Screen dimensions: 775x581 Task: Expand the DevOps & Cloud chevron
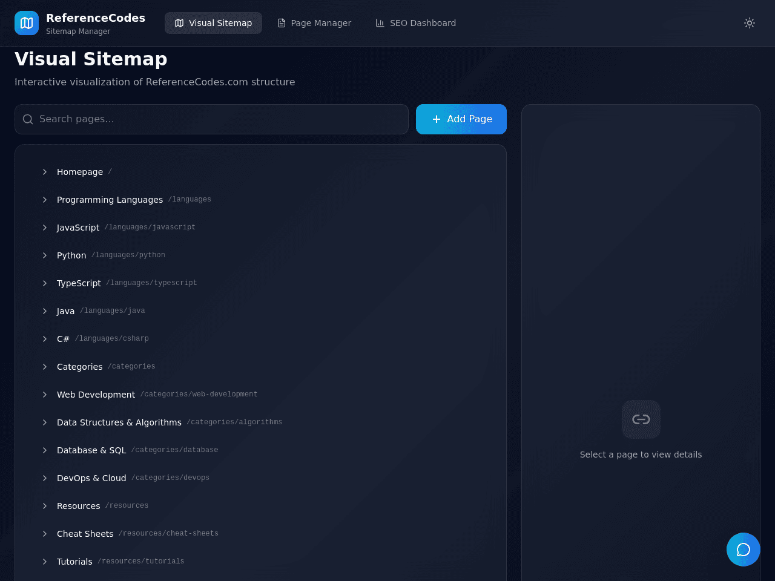(45, 478)
